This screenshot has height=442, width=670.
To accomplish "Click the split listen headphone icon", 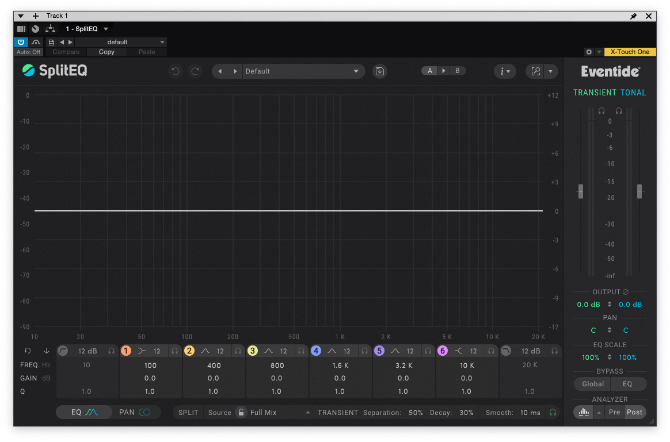I will (x=553, y=412).
